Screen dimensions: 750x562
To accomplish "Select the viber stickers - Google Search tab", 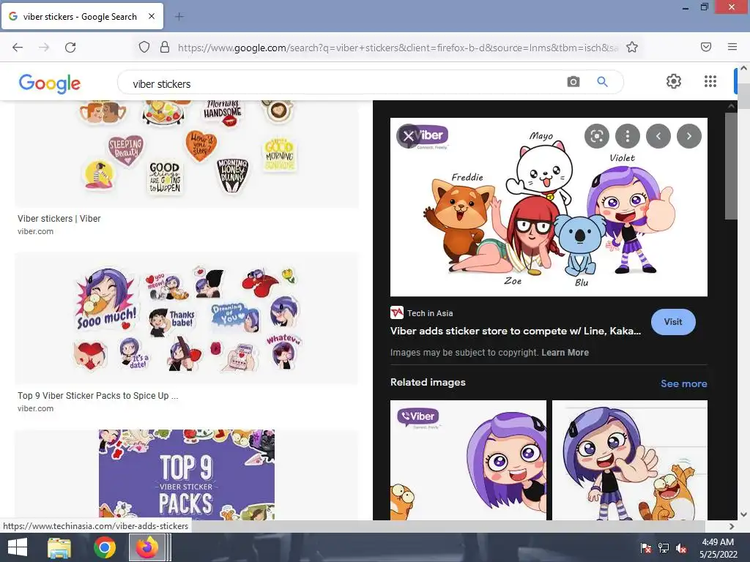I will pyautogui.click(x=82, y=17).
